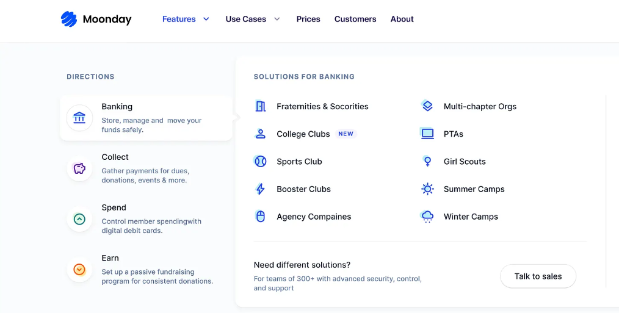Click the Winter Camps snow cloud icon

coord(428,217)
